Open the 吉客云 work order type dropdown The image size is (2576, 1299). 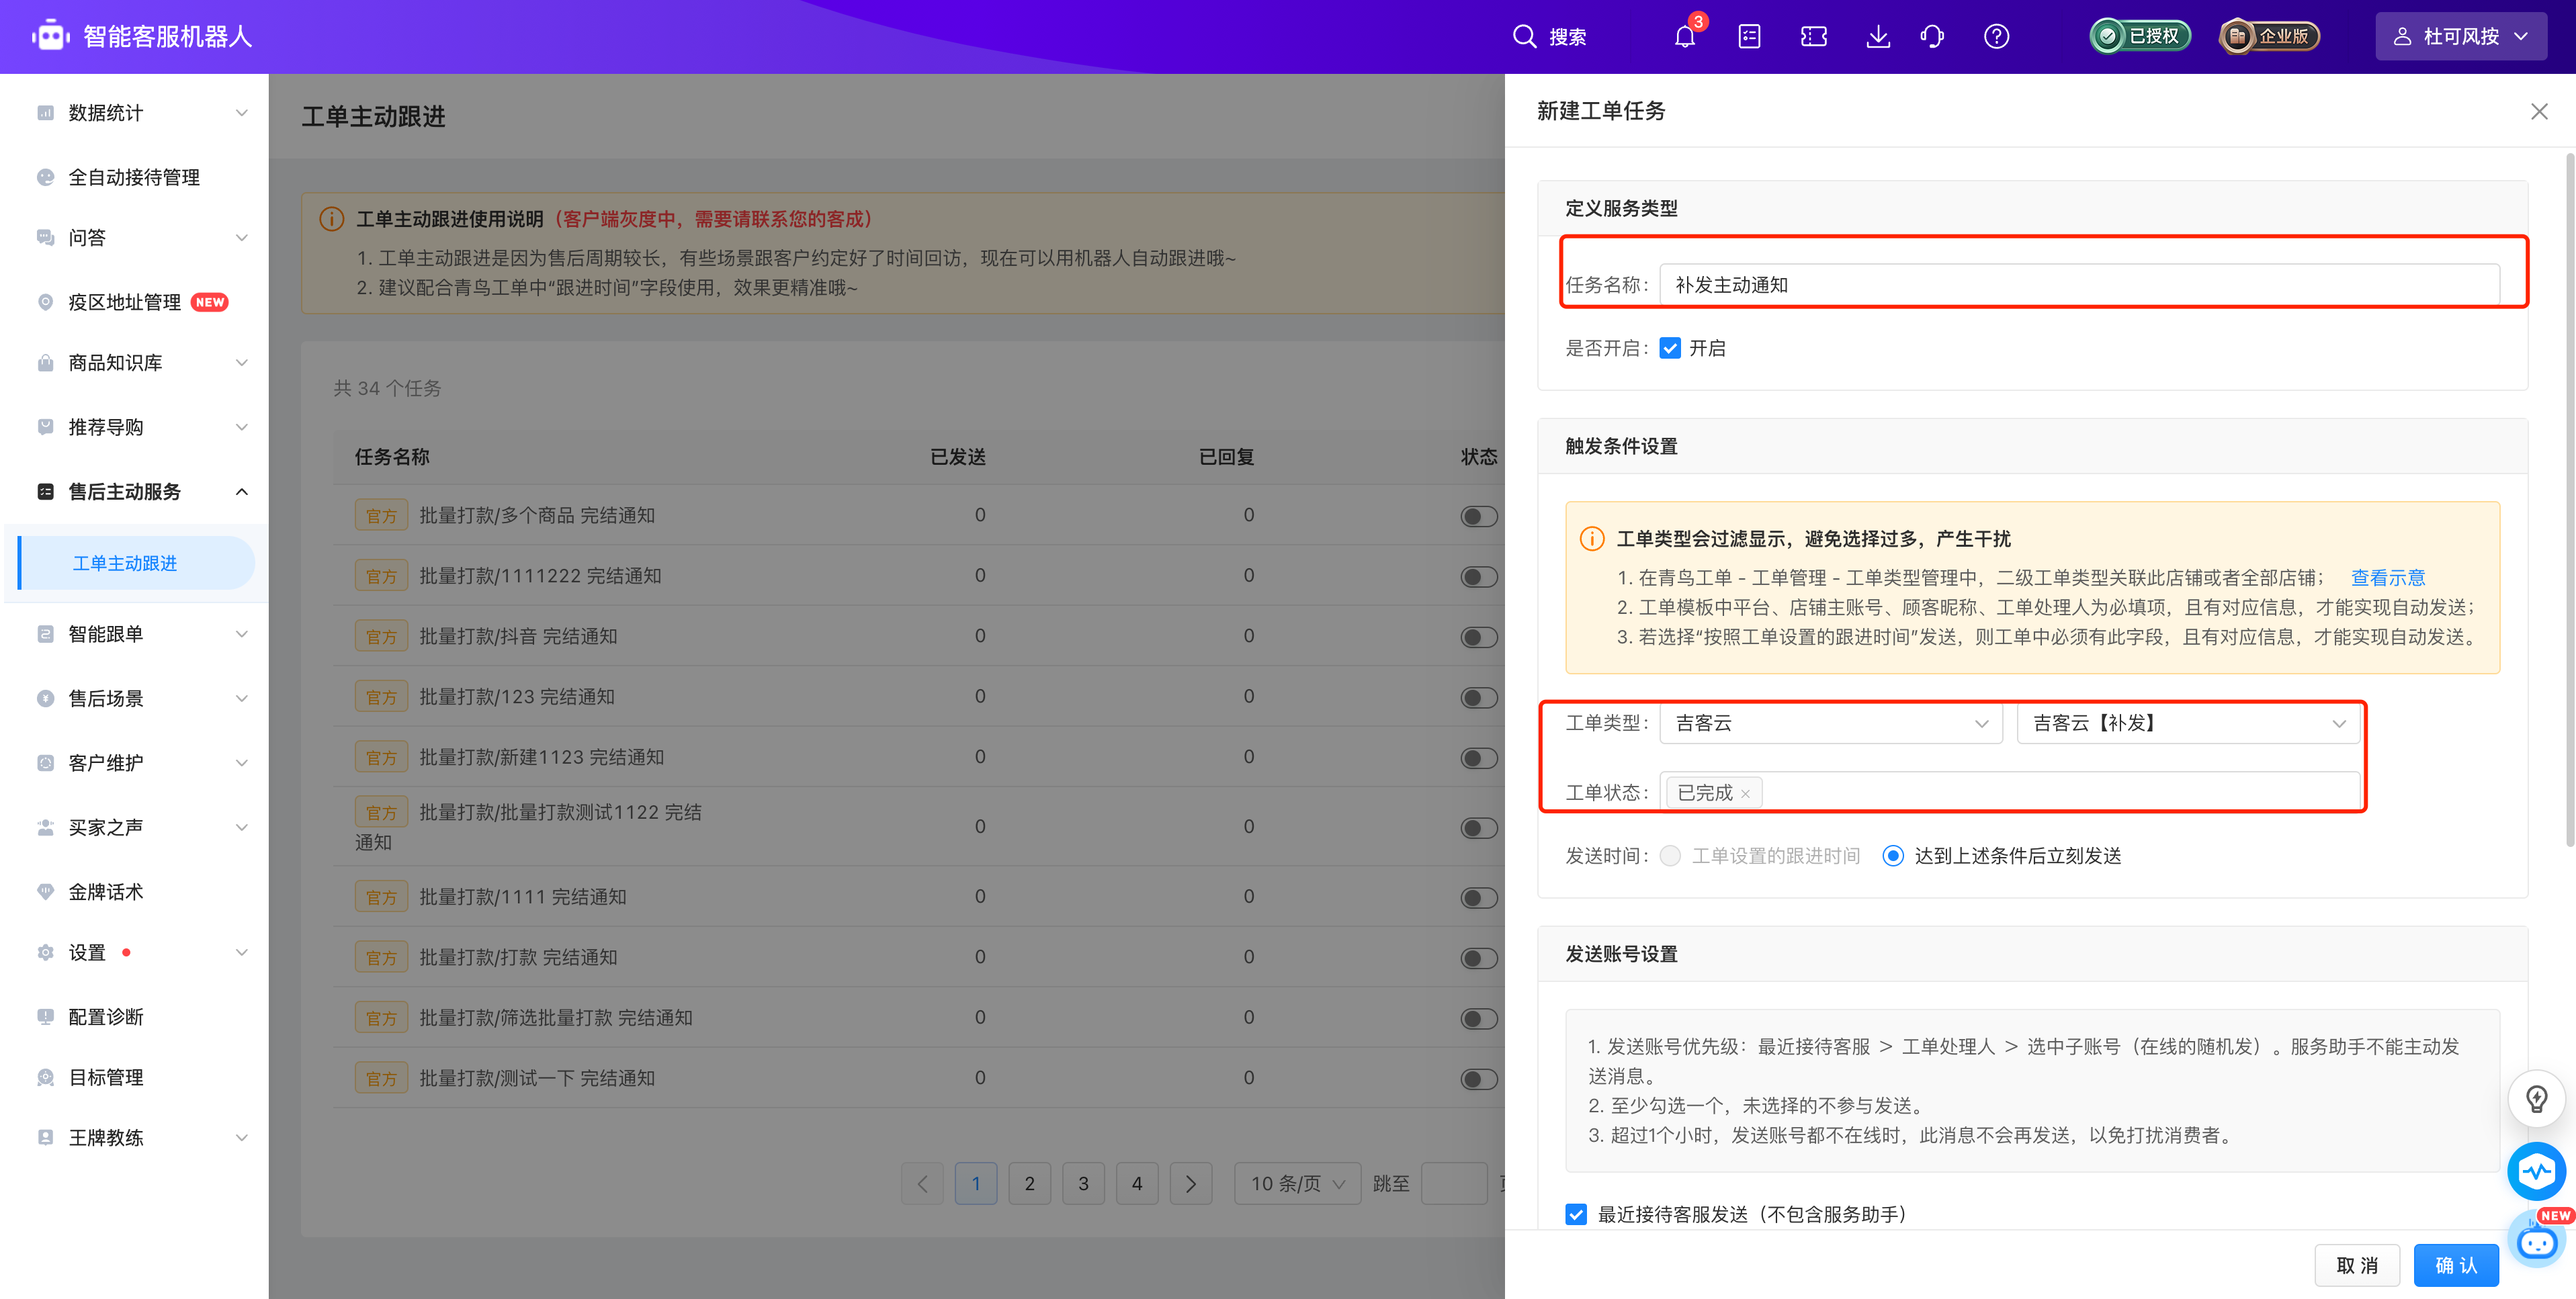point(1830,723)
